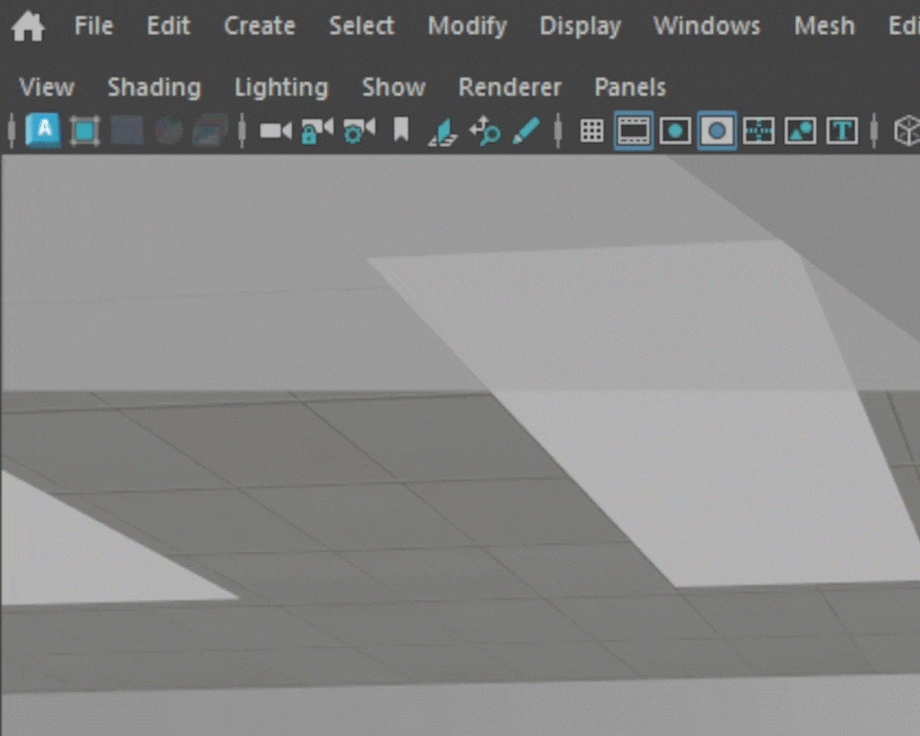This screenshot has width=920, height=736.
Task: Toggle the viewport Grid display
Action: tap(592, 130)
